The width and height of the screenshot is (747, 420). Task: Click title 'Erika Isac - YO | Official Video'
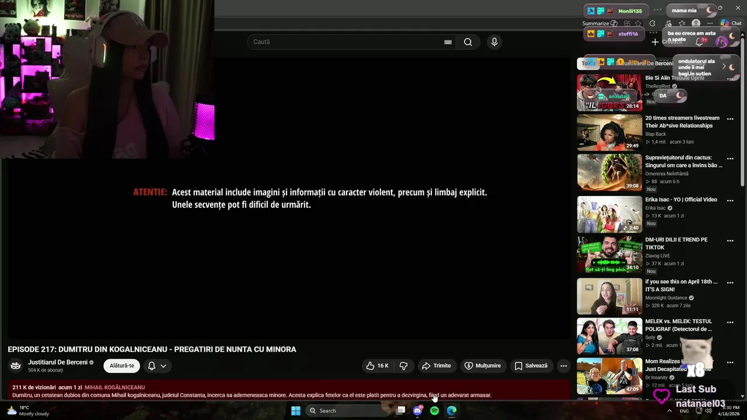coord(681,199)
